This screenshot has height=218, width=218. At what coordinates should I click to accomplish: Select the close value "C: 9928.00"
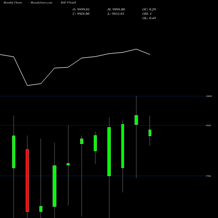pyautogui.click(x=81, y=14)
